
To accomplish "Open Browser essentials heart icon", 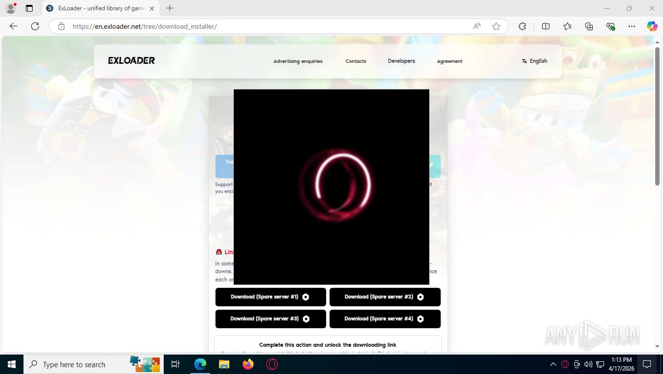I will pos(610,26).
